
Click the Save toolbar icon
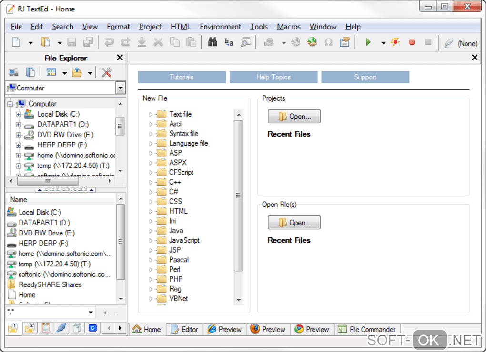pos(71,42)
